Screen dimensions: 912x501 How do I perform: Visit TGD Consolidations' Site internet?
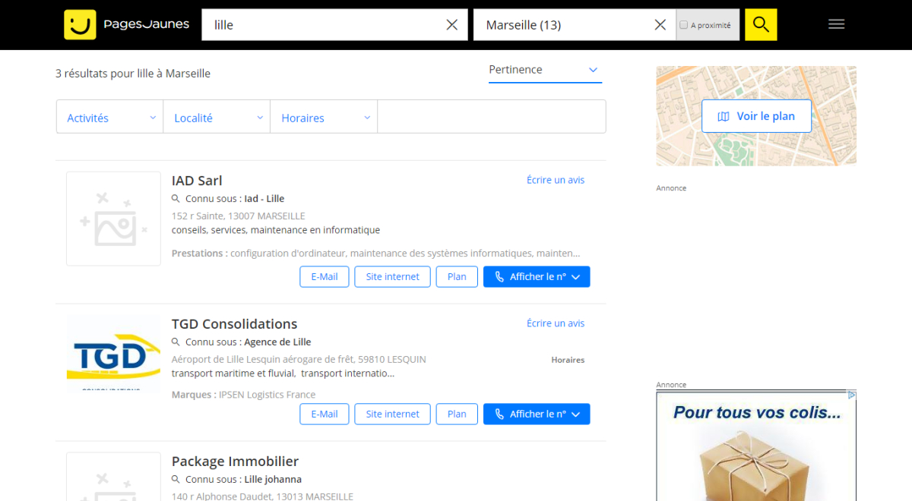(x=392, y=414)
